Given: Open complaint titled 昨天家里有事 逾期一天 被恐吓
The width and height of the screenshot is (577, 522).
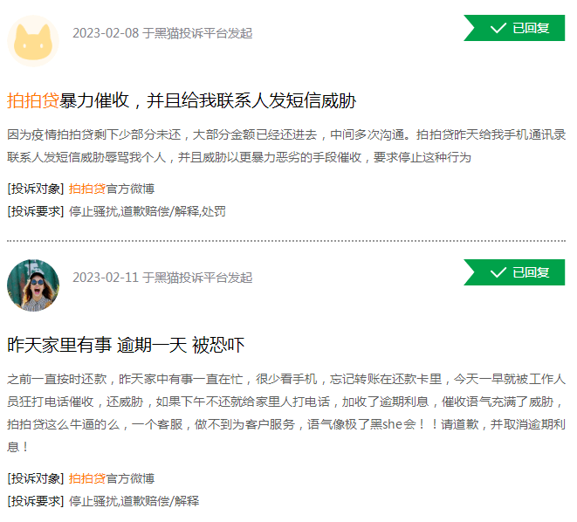Looking at the screenshot, I should 126,345.
